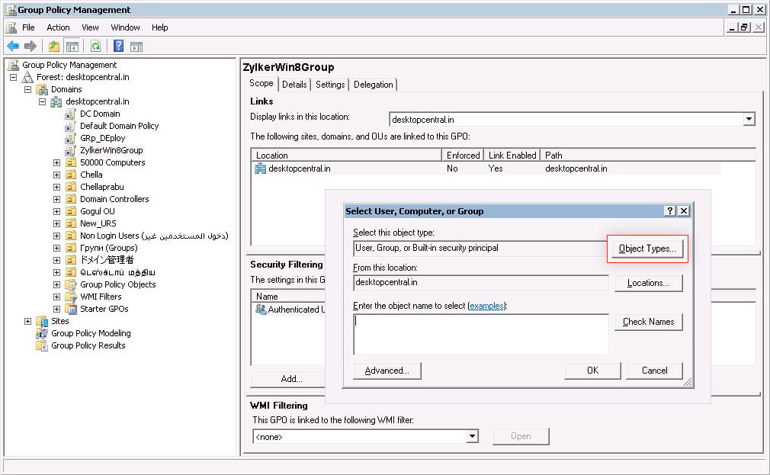This screenshot has width=770, height=475.
Task: Click the Check Names button
Action: click(x=648, y=322)
